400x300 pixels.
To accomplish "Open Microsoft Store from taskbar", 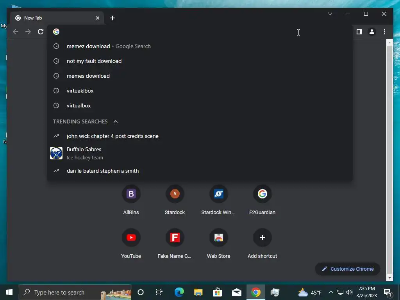I will 217,292.
